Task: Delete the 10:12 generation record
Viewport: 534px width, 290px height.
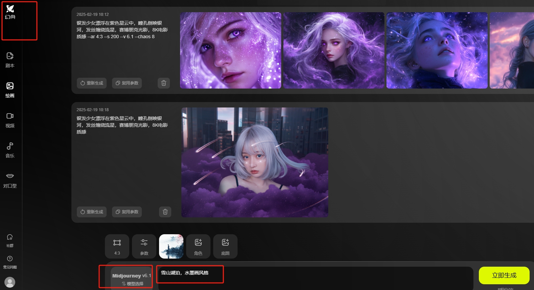Action: pos(164,83)
